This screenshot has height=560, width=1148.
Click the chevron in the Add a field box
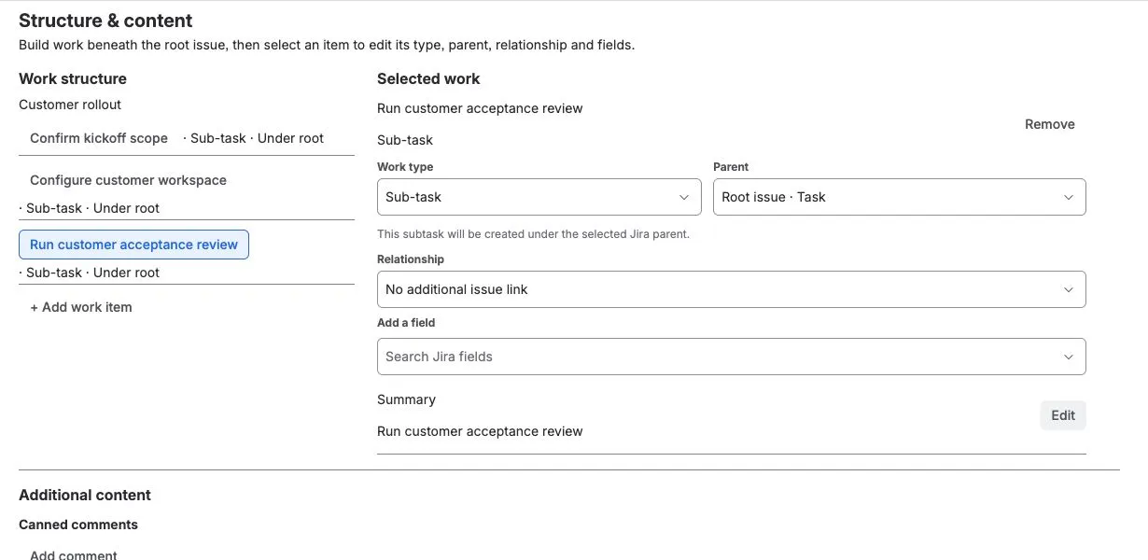(1069, 357)
